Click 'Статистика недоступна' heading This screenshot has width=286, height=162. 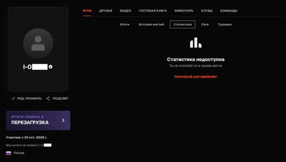click(196, 59)
